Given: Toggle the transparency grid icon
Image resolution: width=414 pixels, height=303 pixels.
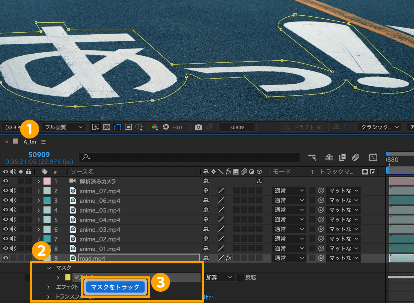Looking at the screenshot, I should tap(107, 127).
